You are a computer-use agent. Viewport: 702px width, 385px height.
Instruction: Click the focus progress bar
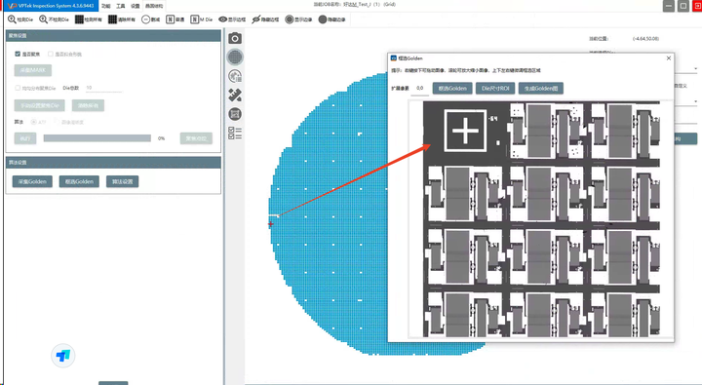[x=97, y=138]
